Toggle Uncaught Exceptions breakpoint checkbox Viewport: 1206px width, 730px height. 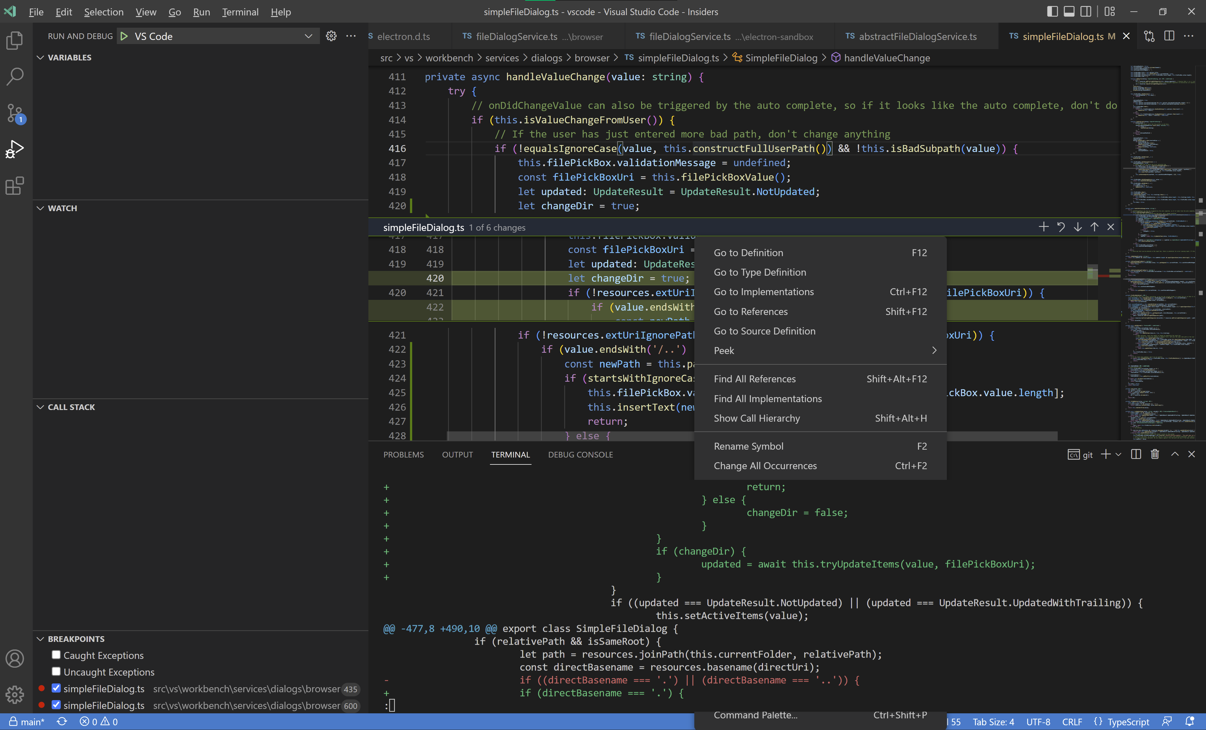[x=56, y=671]
